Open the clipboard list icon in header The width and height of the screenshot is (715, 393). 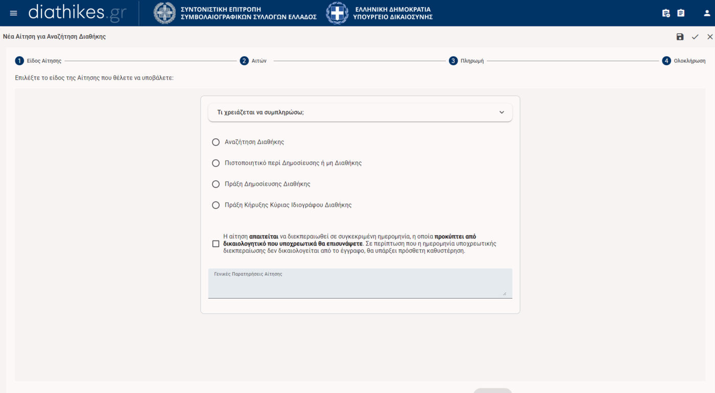(681, 13)
